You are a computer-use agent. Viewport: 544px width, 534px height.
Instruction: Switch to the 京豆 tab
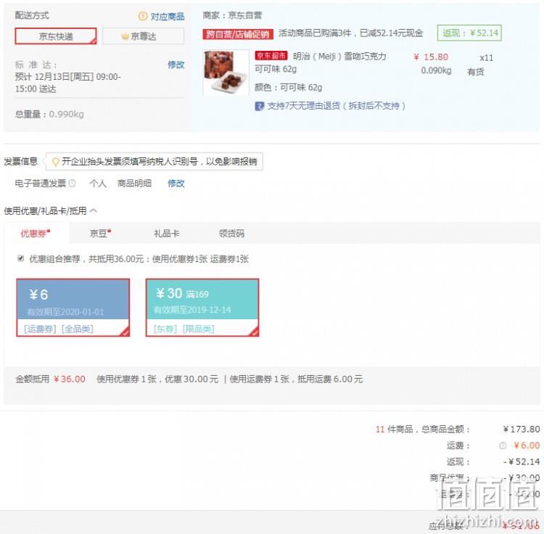(100, 233)
